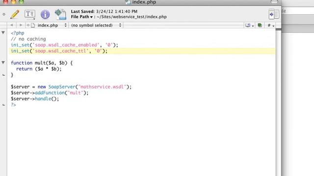314x176 pixels.
Task: Click the 'return ($a * $b);' line
Action: tap(39, 69)
